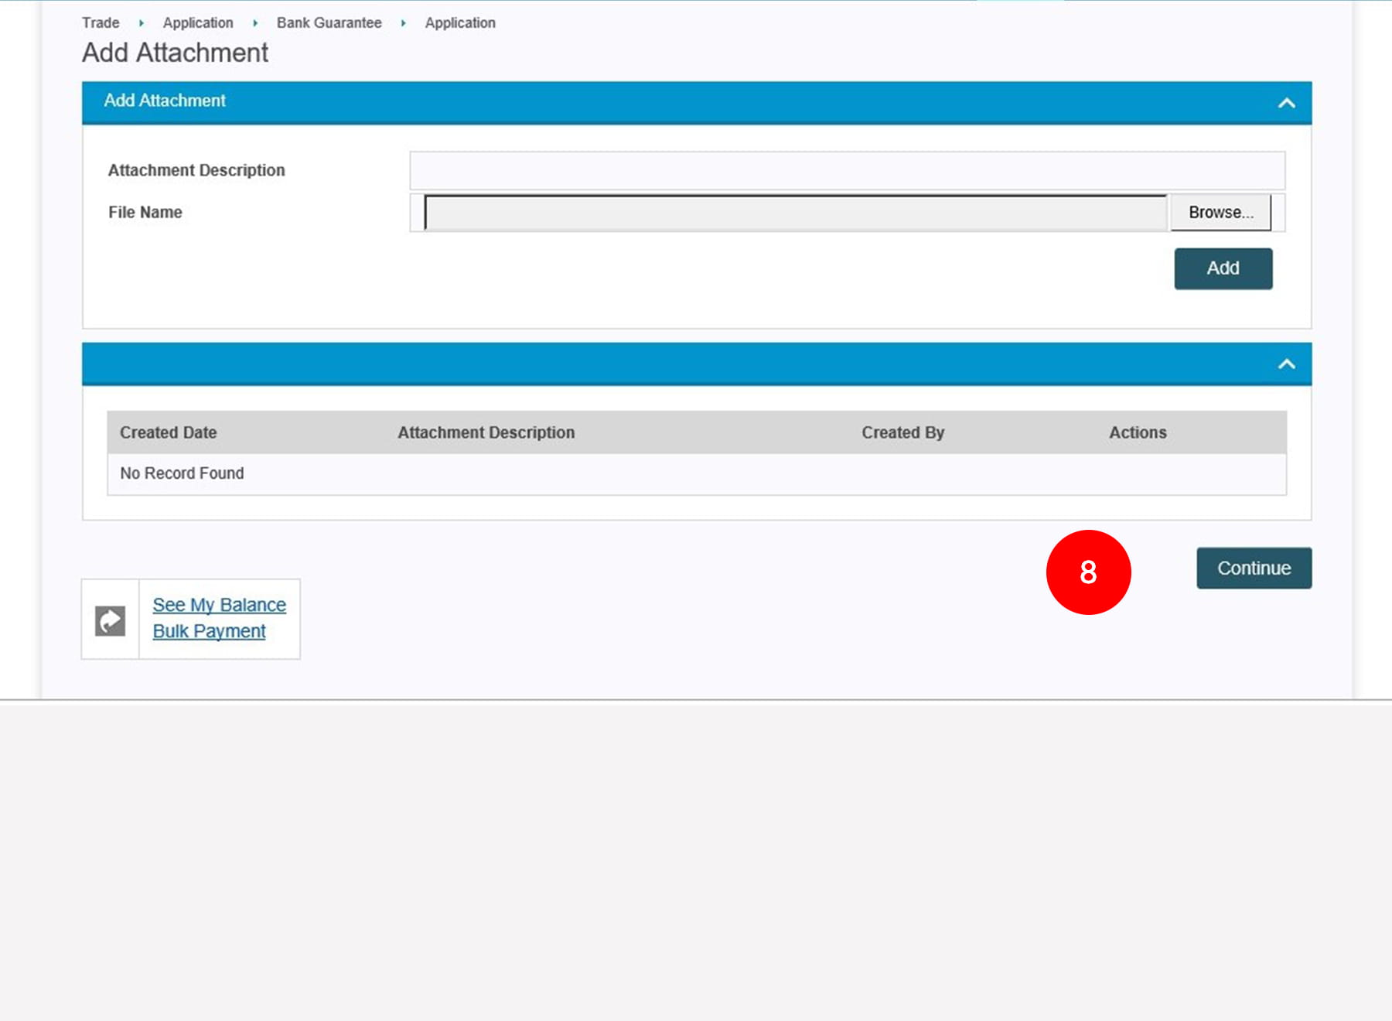Click the Add button
This screenshot has width=1392, height=1021.
pos(1223,268)
